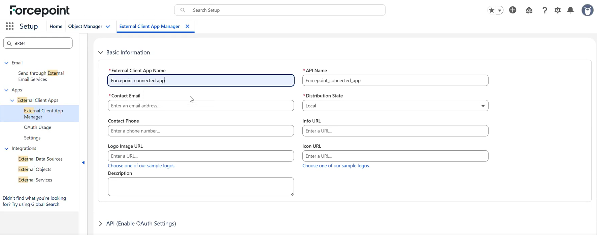Open External Services in sidebar
The height and width of the screenshot is (235, 597).
coord(35,180)
